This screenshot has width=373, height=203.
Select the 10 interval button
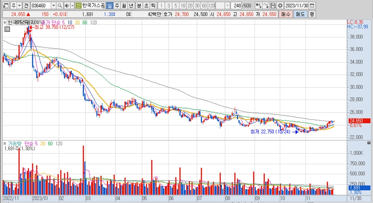183,6
